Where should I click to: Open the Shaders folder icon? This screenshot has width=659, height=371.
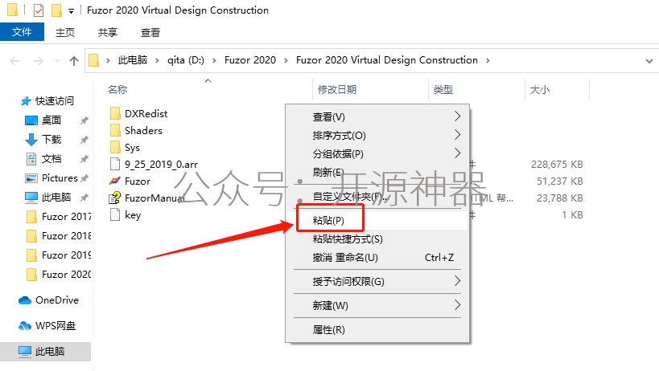pyautogui.click(x=115, y=130)
